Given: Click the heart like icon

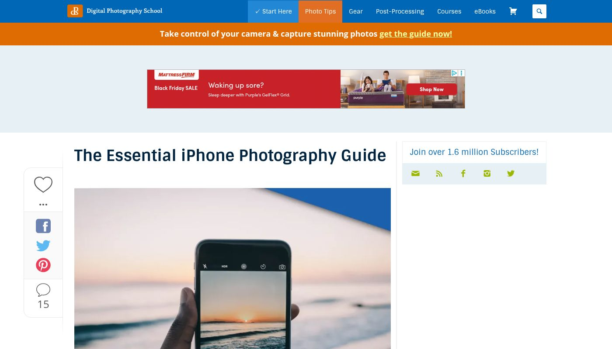Looking at the screenshot, I should pyautogui.click(x=43, y=185).
